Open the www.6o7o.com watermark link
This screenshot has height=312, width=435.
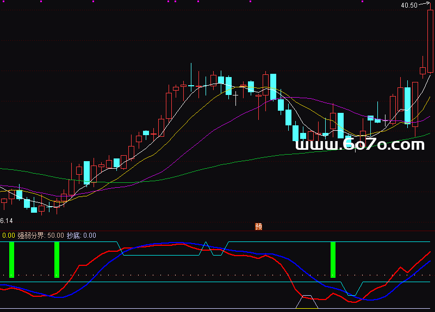[359, 145]
